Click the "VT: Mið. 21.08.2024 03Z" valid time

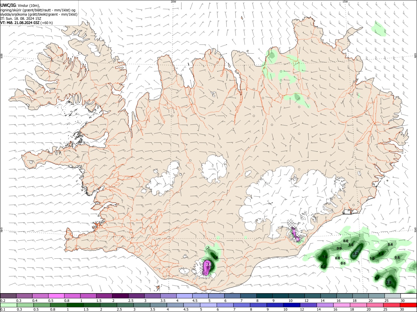point(20,23)
